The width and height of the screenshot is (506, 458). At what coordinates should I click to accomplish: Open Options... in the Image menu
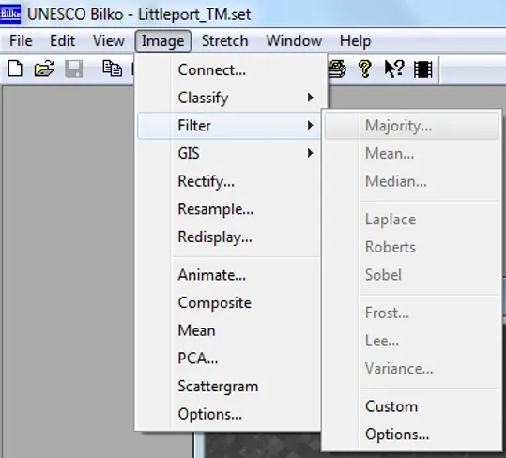coord(229,414)
